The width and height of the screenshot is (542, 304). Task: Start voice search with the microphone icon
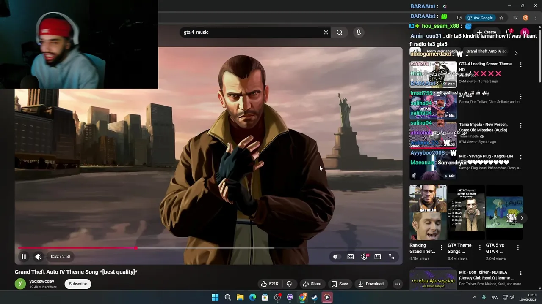click(359, 32)
